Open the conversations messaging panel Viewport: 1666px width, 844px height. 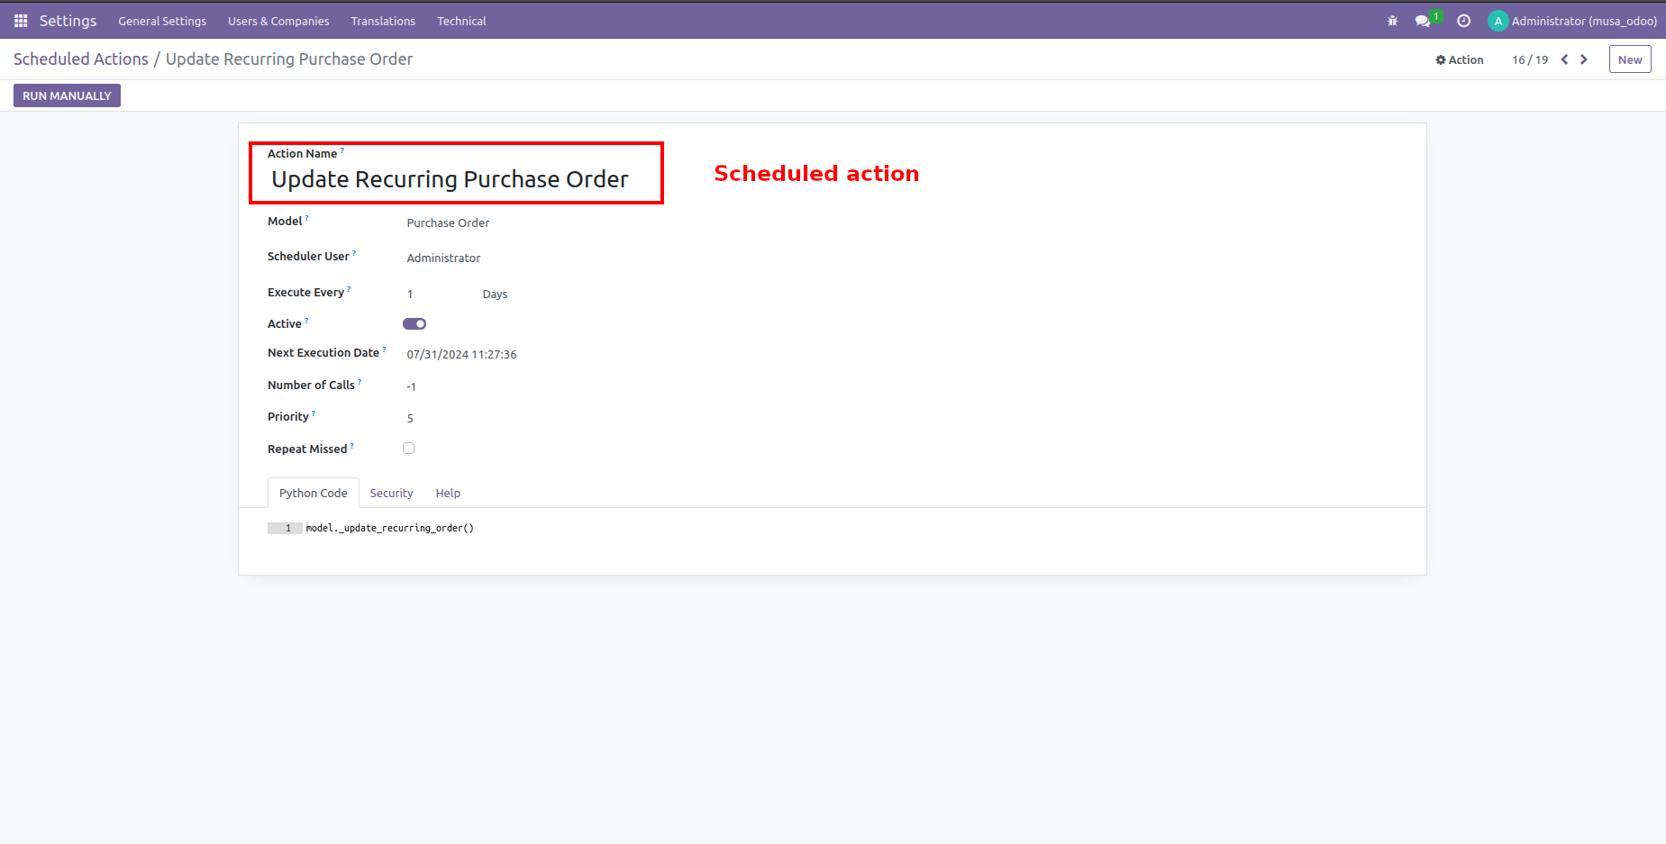1422,21
